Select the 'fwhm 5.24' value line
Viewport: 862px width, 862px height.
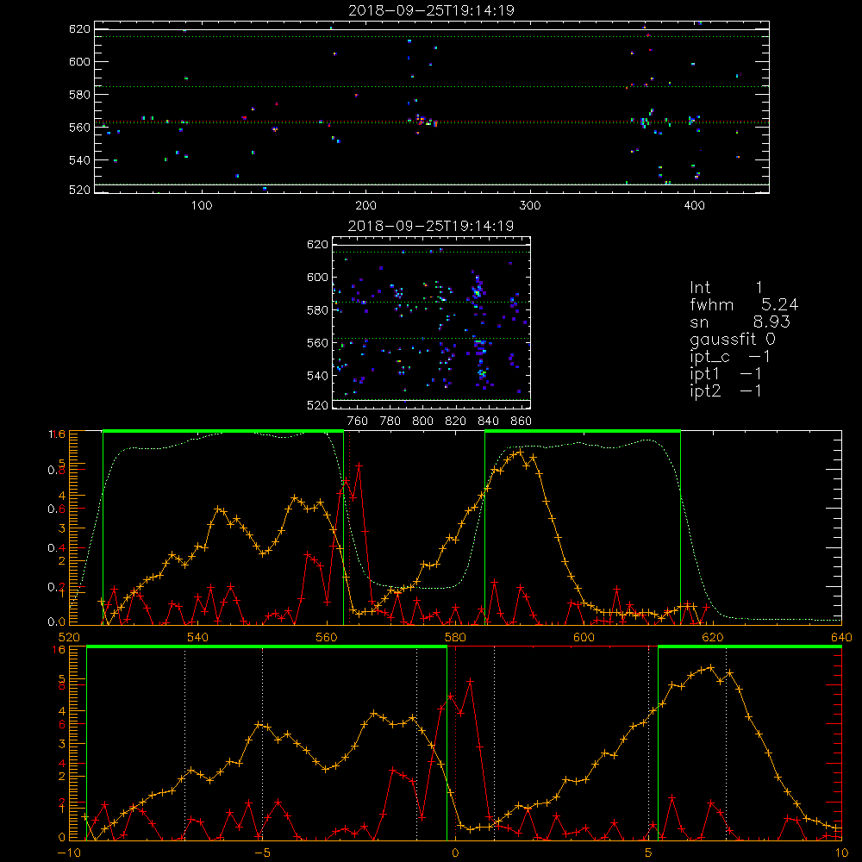pos(744,304)
